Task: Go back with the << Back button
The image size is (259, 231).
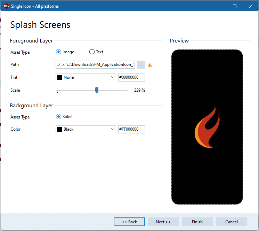Action: [129, 222]
